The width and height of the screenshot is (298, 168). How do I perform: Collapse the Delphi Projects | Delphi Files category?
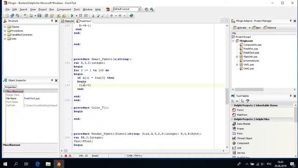(x=232, y=119)
